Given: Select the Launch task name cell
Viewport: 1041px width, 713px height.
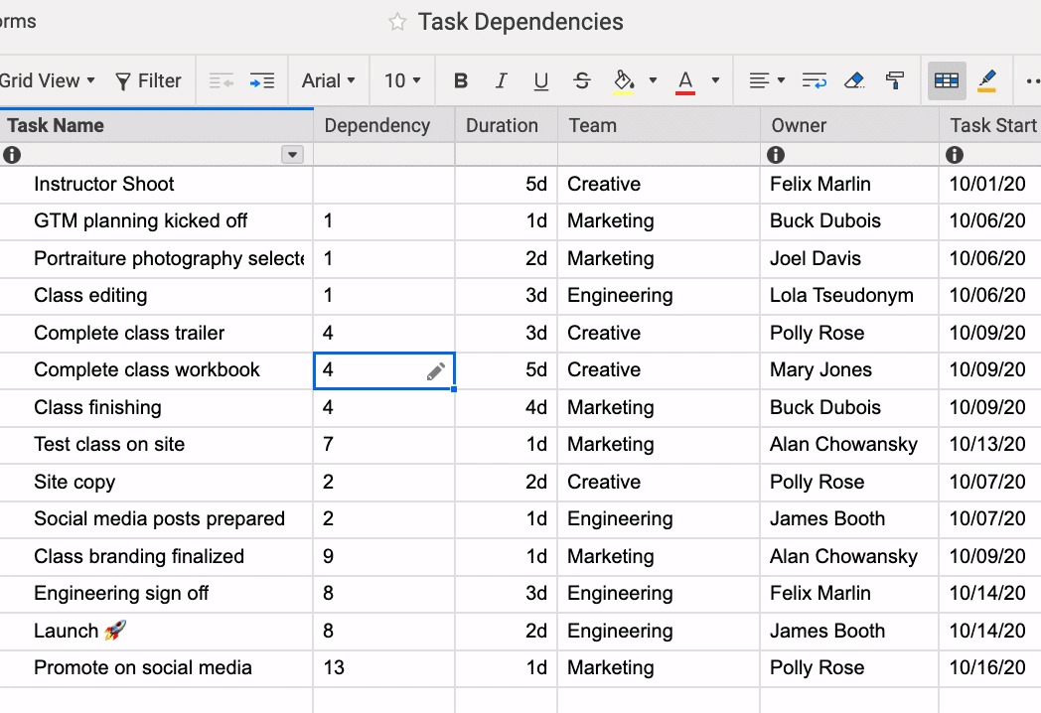Looking at the screenshot, I should click(x=79, y=631).
